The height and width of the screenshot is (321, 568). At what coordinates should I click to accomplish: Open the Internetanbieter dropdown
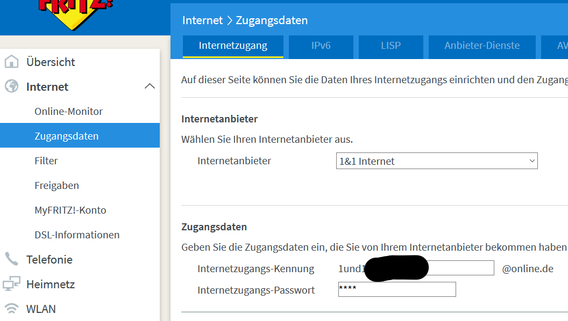click(x=437, y=161)
